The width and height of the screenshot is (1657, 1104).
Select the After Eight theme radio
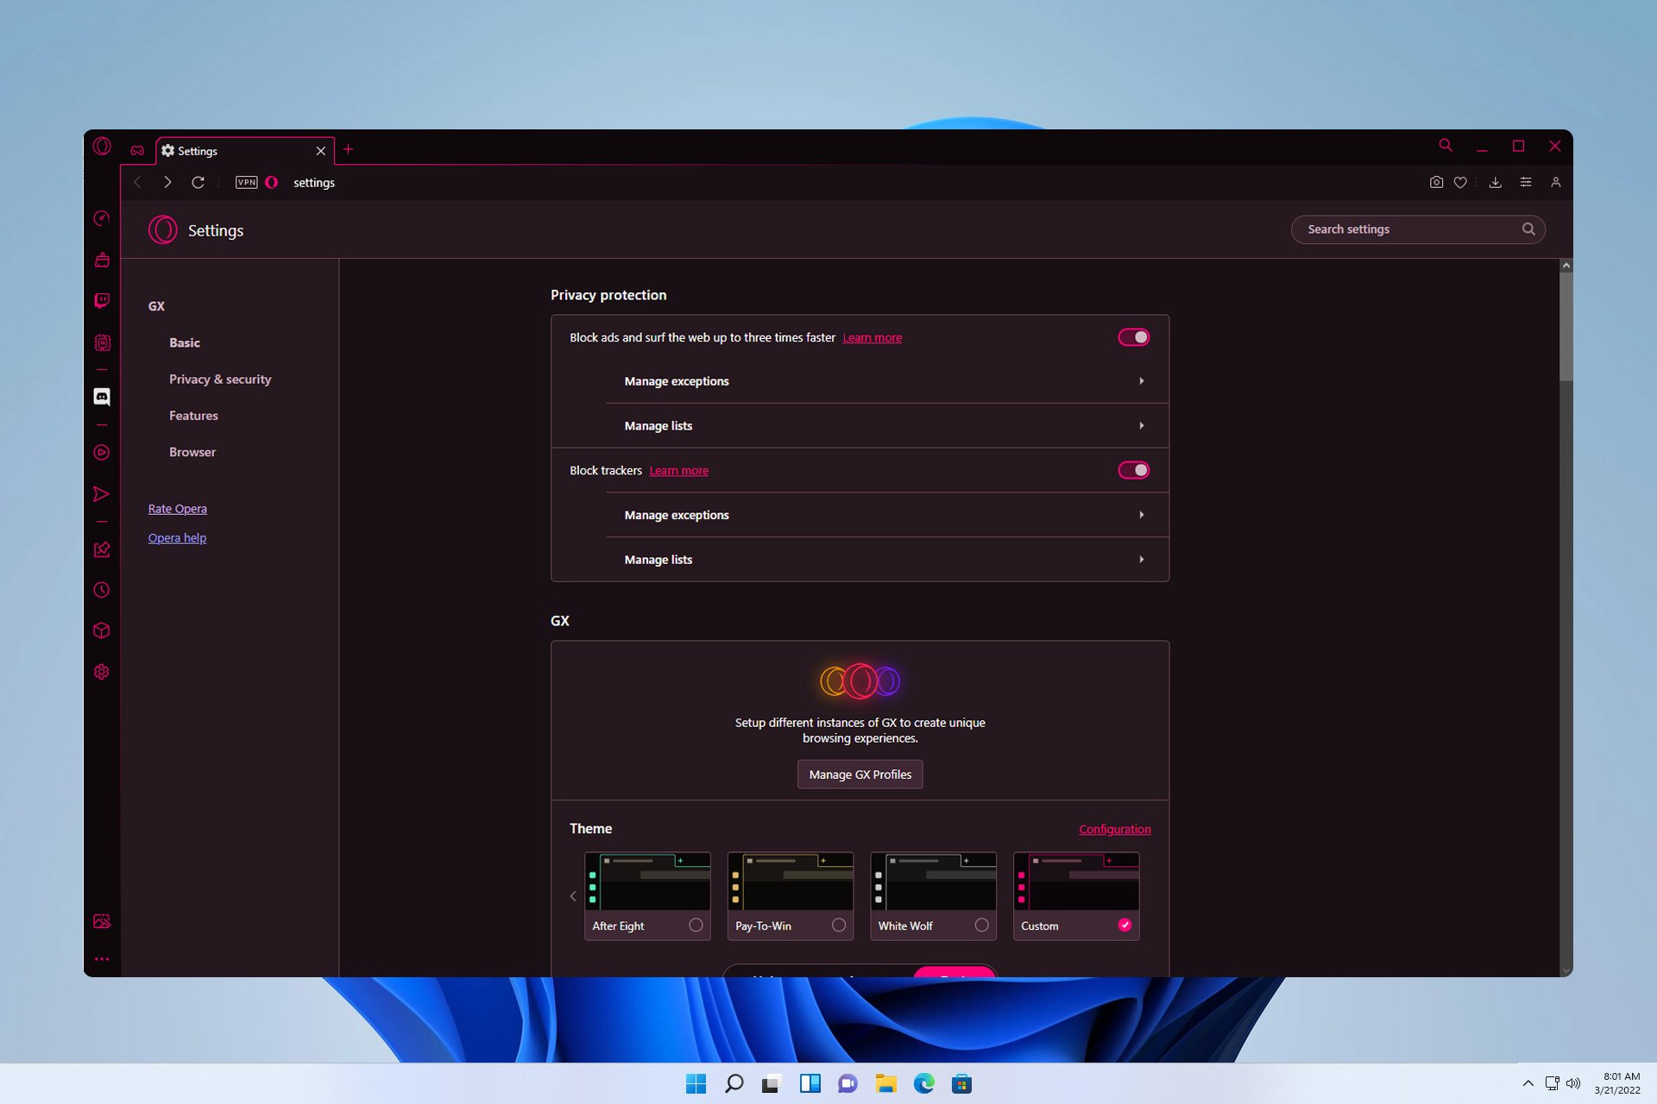tap(696, 925)
